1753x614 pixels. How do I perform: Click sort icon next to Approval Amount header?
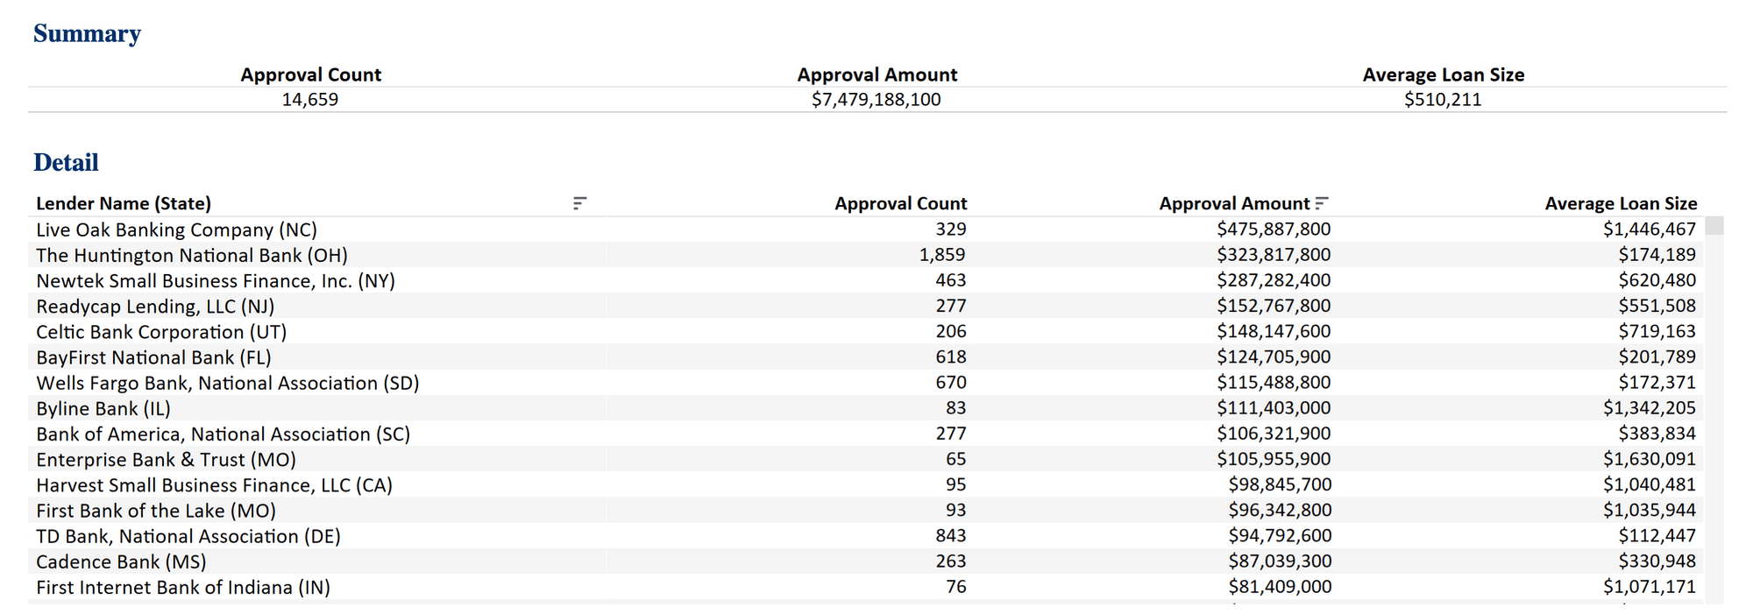(x=1322, y=203)
